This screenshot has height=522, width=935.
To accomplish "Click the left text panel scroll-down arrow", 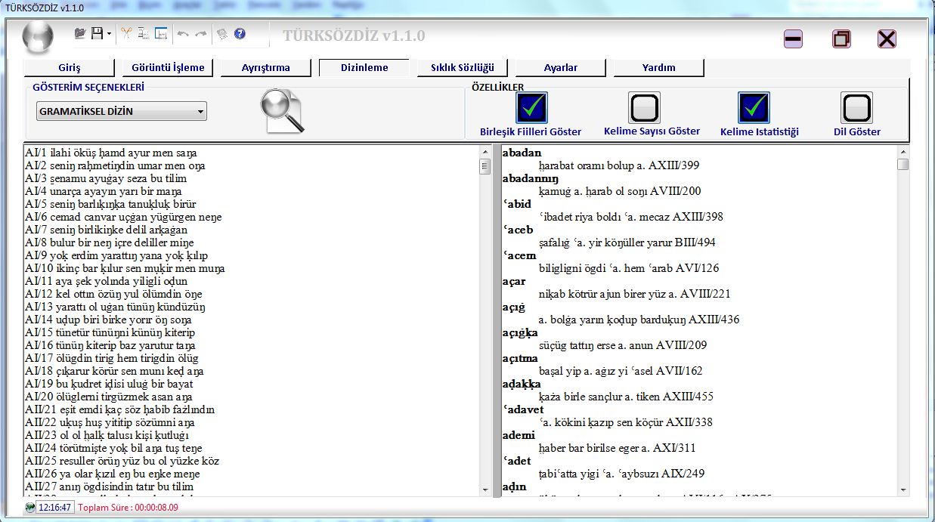I will point(485,490).
